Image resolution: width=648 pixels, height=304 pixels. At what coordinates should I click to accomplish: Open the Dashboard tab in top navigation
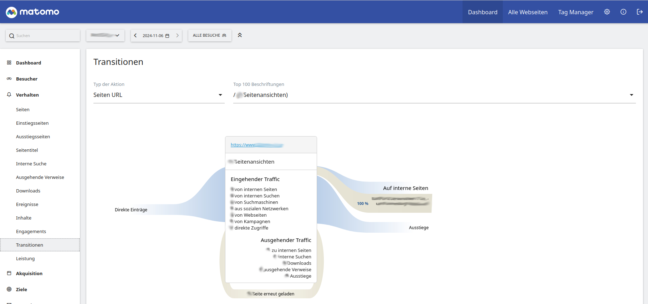coord(483,12)
